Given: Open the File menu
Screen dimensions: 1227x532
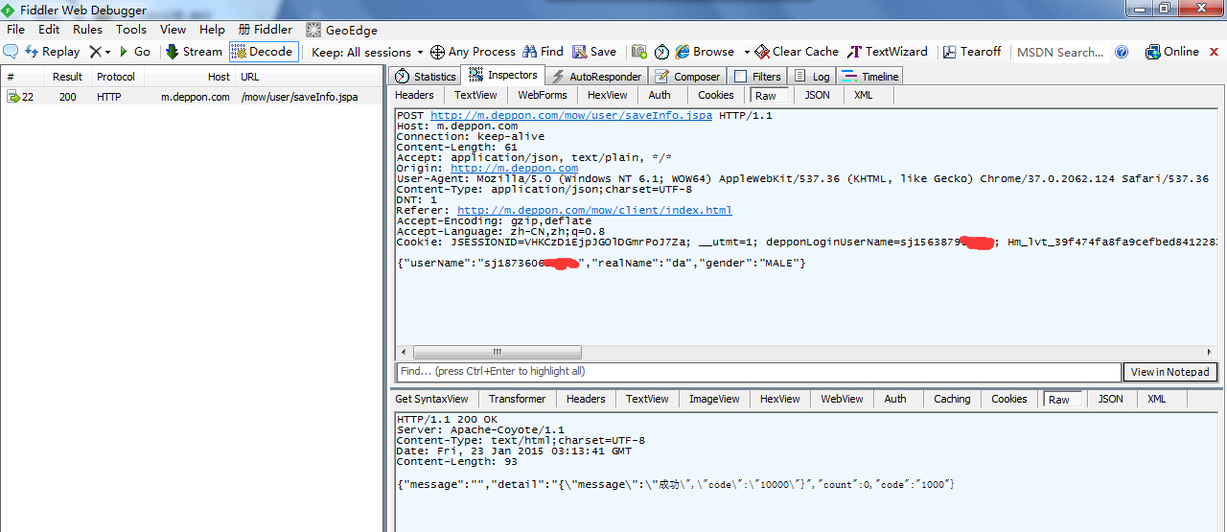Looking at the screenshot, I should (16, 30).
